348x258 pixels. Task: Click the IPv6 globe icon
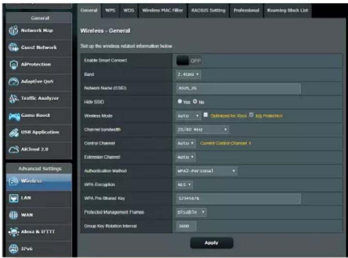pyautogui.click(x=13, y=249)
